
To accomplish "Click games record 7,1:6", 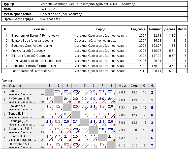I will click(122, 145).
